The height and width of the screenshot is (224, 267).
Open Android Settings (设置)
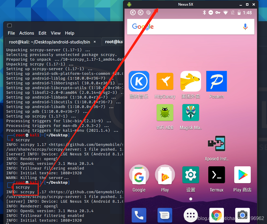coord(191,175)
